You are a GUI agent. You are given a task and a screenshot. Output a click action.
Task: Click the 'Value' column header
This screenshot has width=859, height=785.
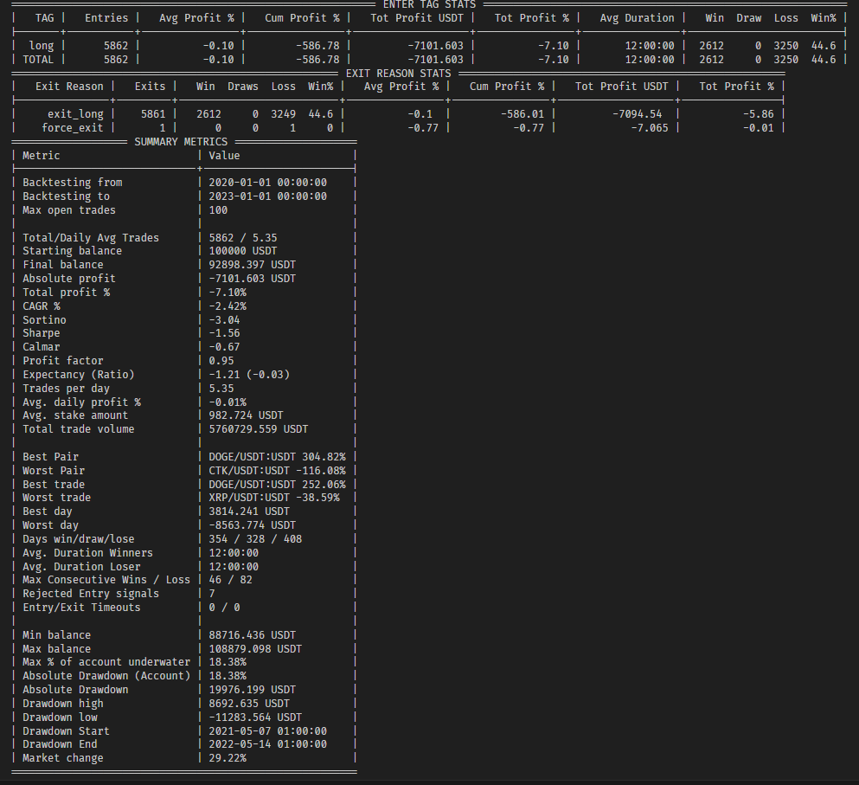[x=224, y=156]
